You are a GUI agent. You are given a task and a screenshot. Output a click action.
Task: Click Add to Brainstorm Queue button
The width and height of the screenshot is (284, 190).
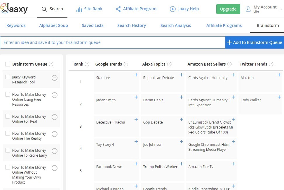coord(255,42)
